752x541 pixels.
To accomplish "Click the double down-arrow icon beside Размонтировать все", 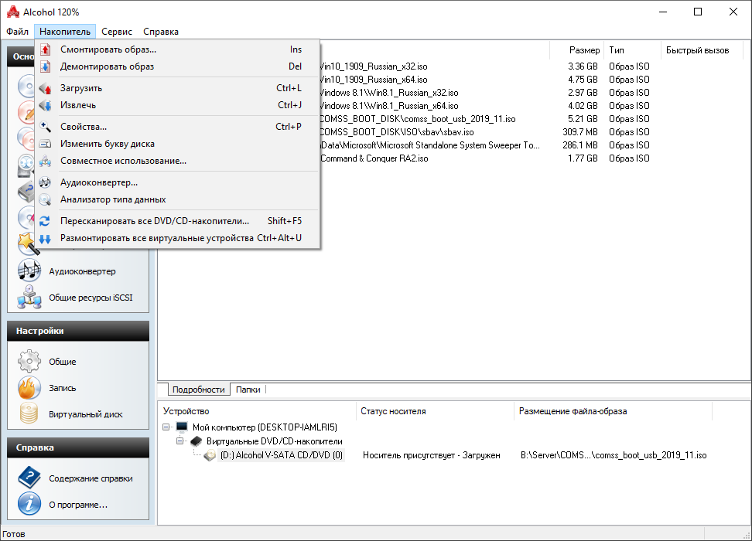I will pos(45,238).
